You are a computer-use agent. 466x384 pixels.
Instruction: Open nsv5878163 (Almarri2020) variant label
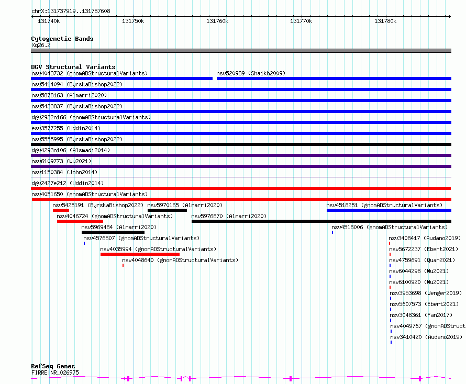69,95
